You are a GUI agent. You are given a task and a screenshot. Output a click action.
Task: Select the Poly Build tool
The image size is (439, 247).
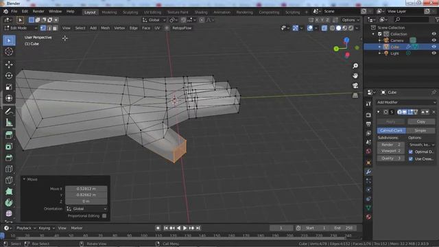click(x=9, y=191)
